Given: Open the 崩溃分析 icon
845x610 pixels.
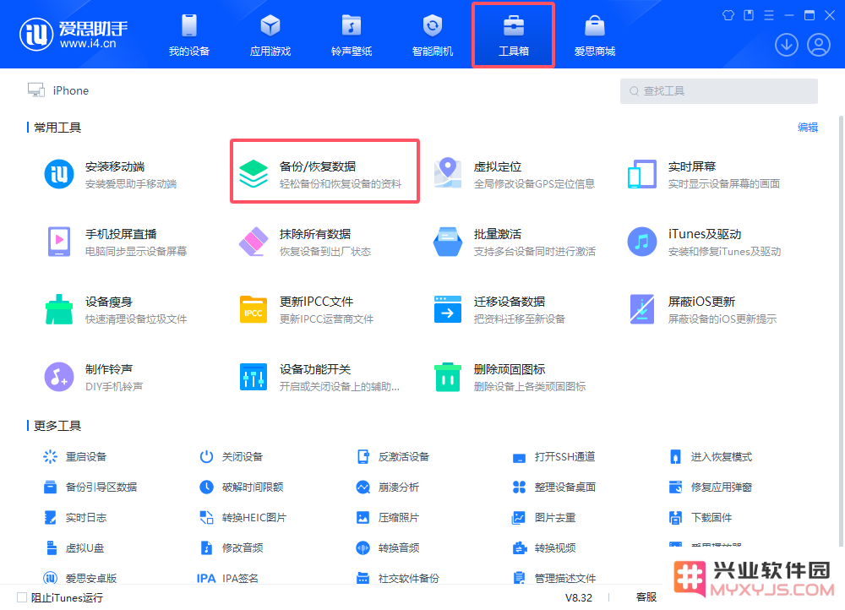Looking at the screenshot, I should point(363,487).
